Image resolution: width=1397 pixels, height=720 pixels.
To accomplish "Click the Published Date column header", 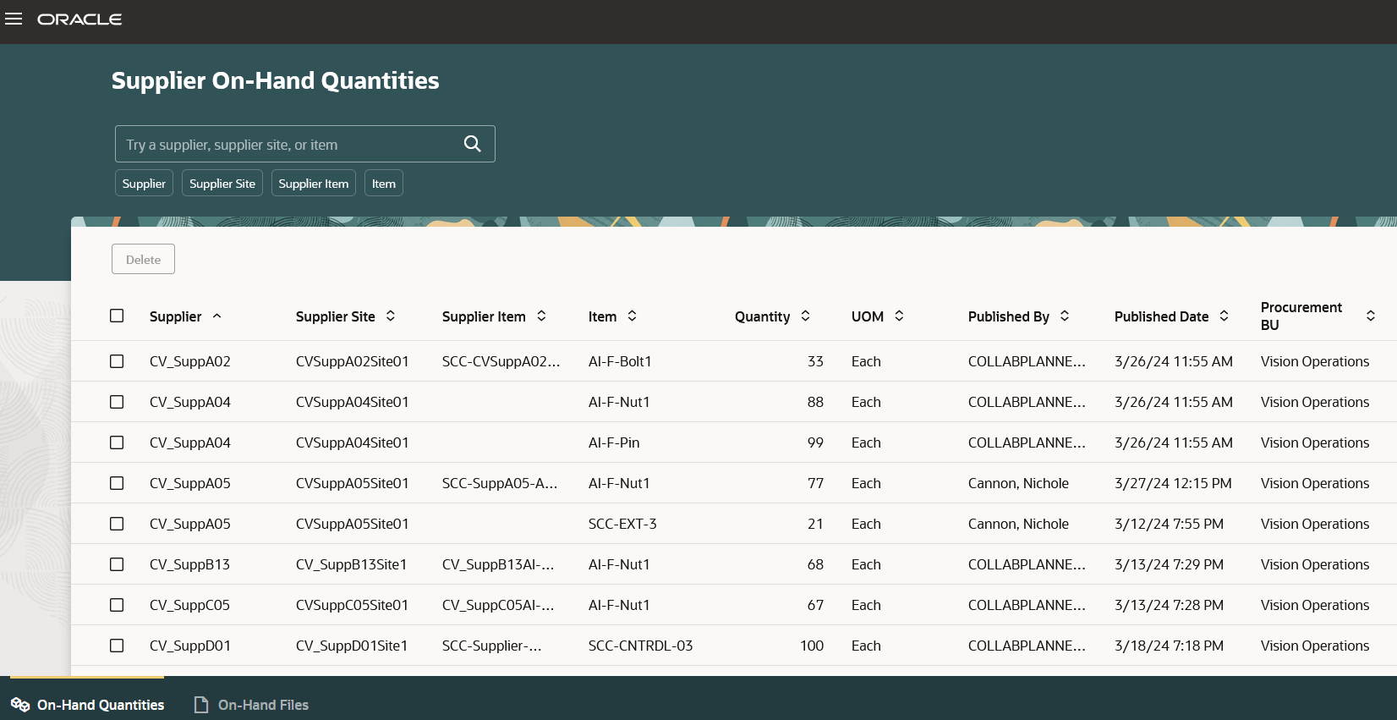I will point(1161,316).
